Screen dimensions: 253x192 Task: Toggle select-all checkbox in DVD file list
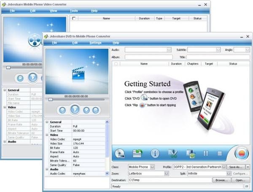(116, 64)
